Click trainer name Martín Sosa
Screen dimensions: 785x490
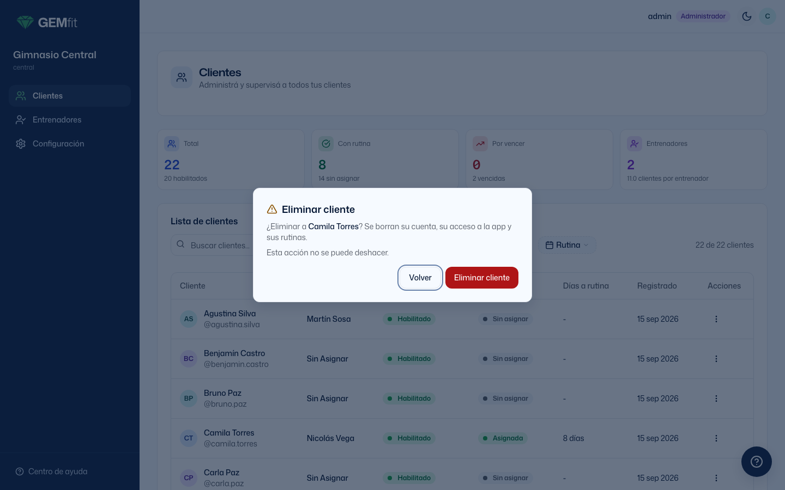329,319
